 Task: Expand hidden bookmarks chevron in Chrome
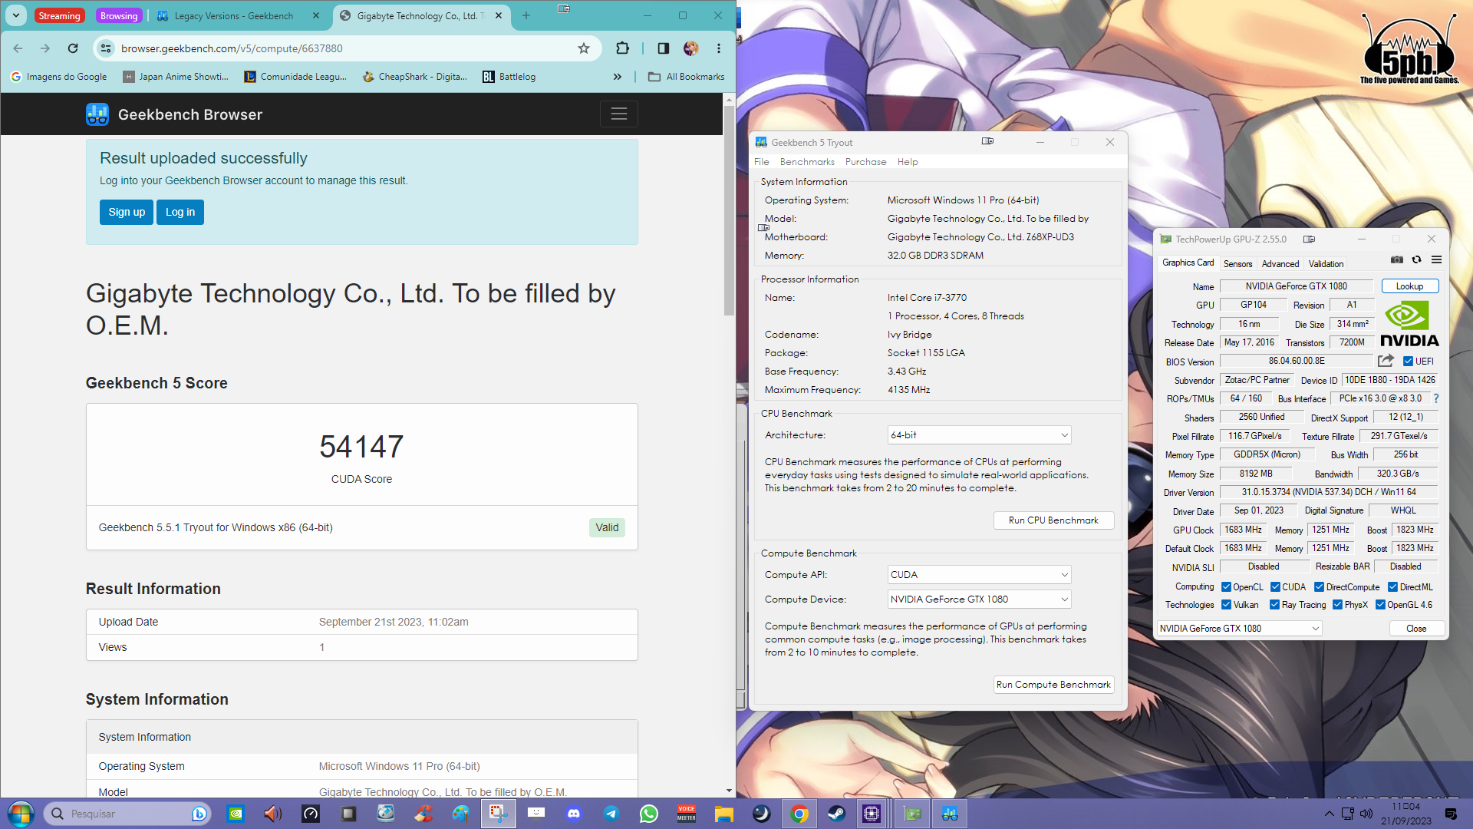coord(618,77)
